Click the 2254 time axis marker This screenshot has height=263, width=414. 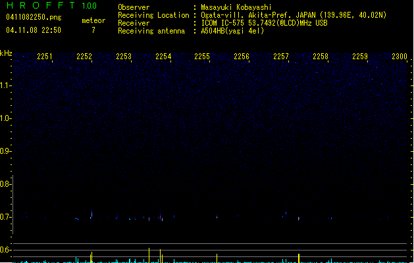[163, 57]
